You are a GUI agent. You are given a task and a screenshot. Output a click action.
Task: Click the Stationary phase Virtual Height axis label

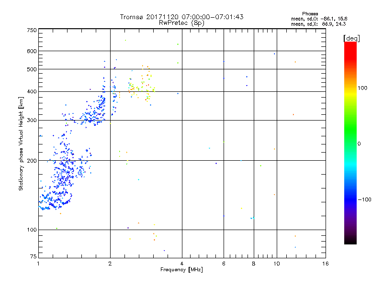click(21, 144)
